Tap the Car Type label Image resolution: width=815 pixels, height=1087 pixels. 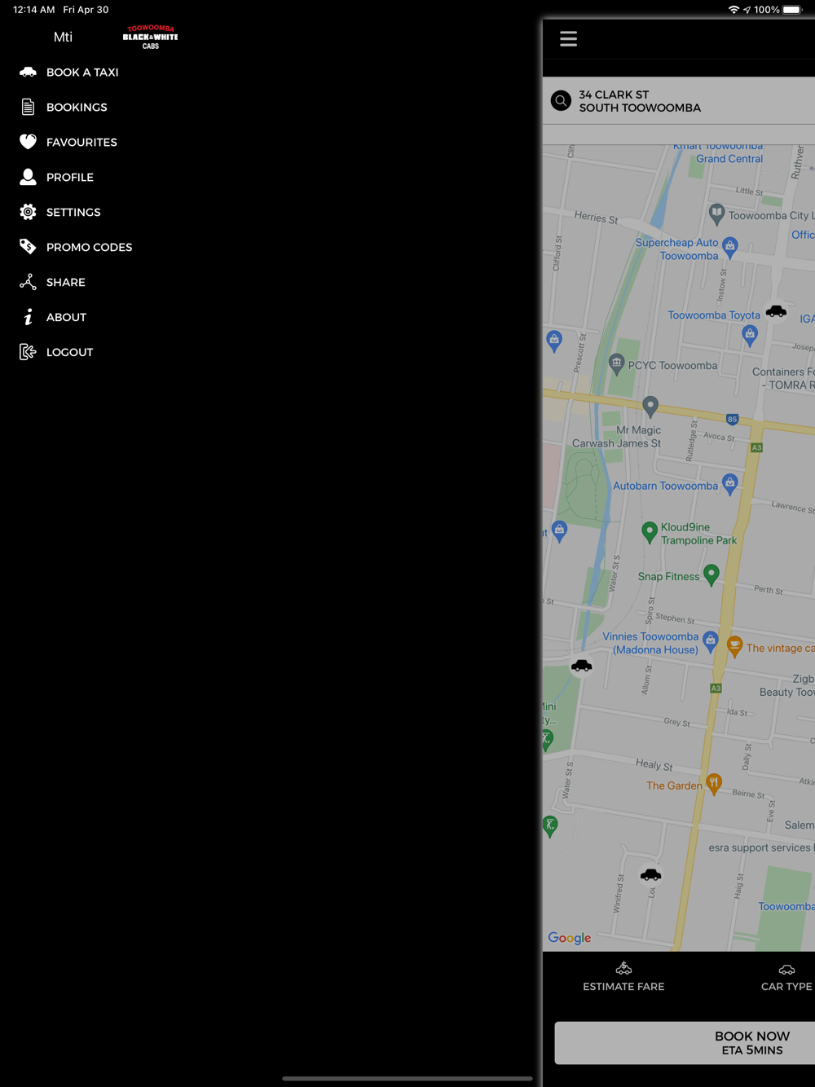(x=786, y=987)
